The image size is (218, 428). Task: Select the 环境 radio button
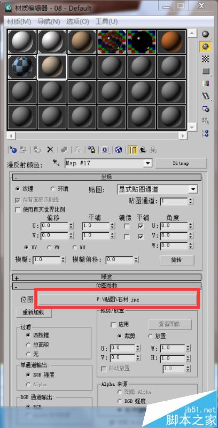click(x=52, y=189)
